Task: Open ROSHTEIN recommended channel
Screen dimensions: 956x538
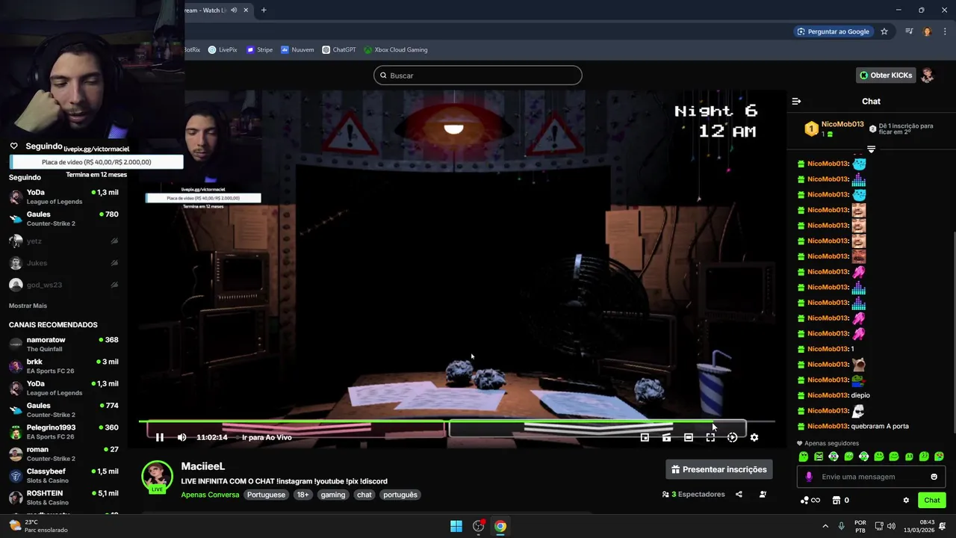Action: pos(63,498)
